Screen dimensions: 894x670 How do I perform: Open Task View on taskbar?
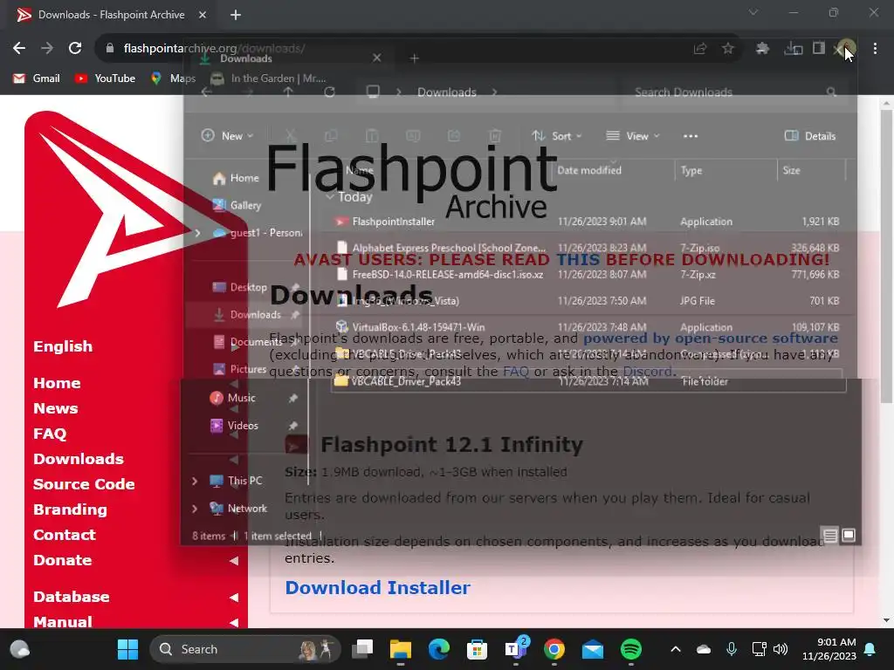pyautogui.click(x=362, y=649)
